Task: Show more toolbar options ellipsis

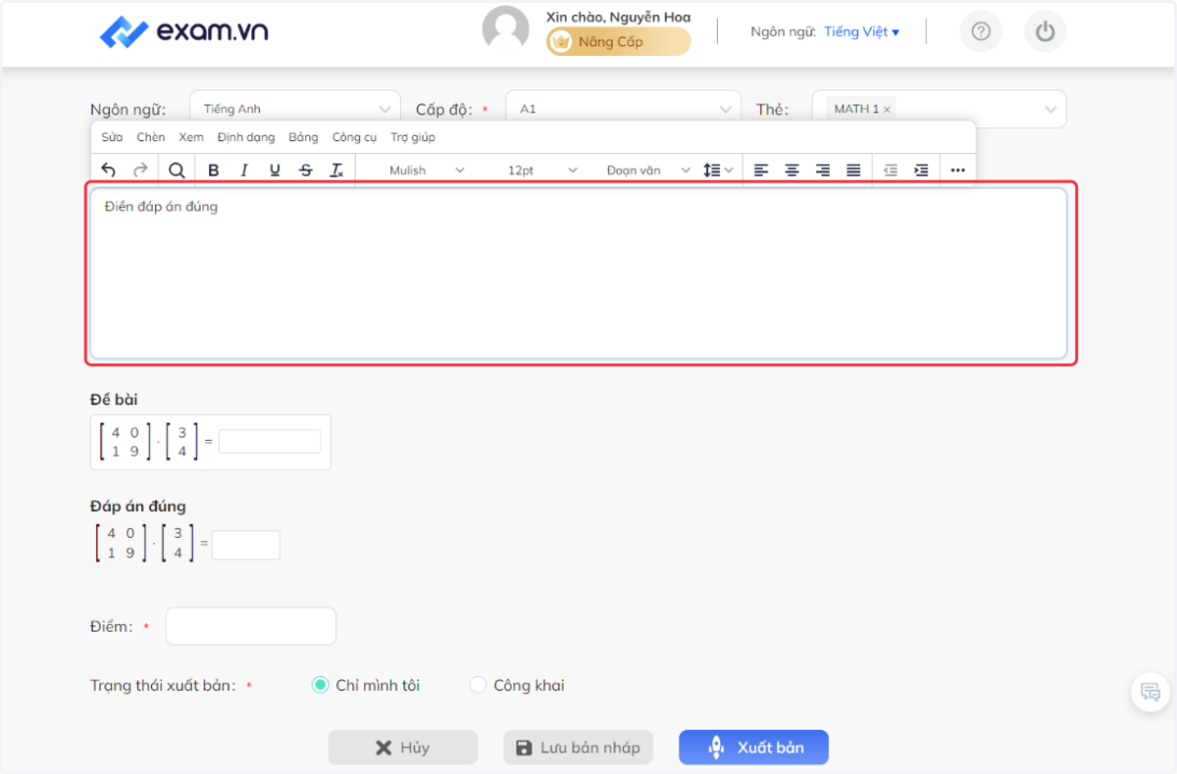Action: [x=958, y=169]
